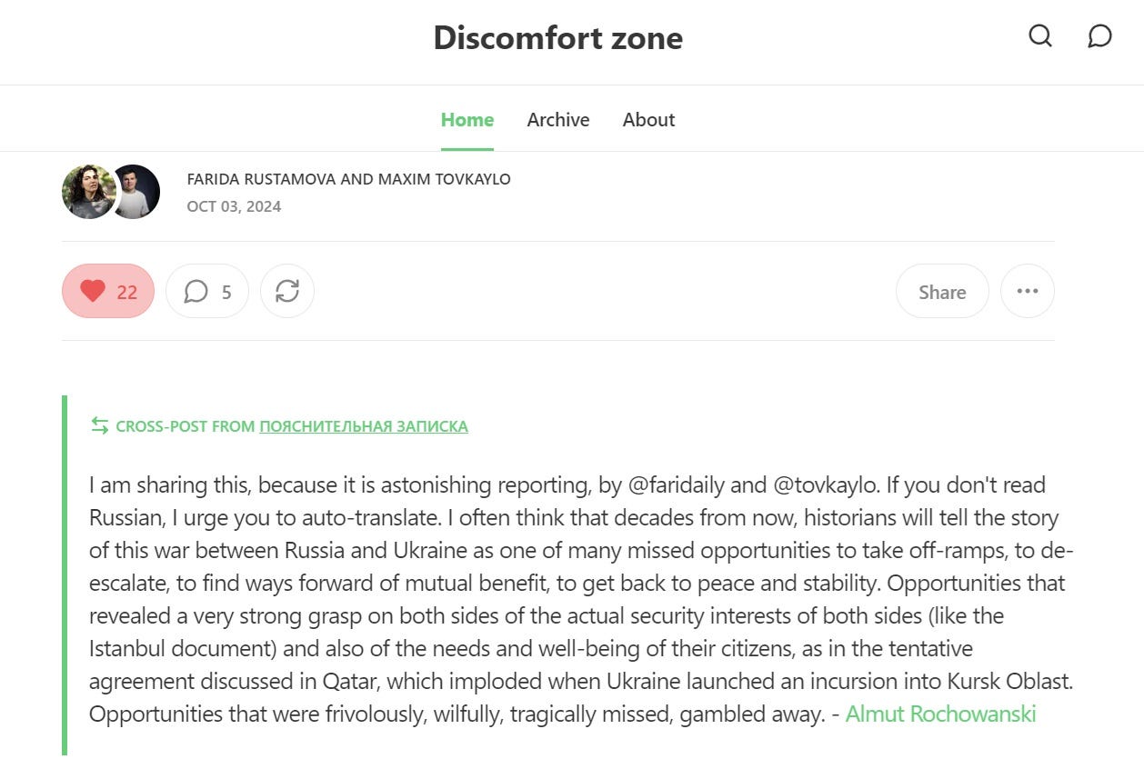Open the 5 comments bubble button
The width and height of the screenshot is (1144, 769).
207,291
